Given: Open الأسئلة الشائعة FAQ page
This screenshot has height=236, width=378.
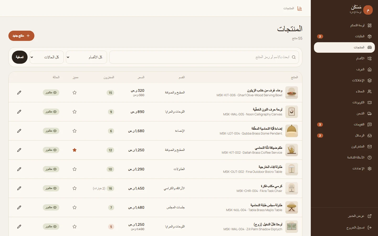Looking at the screenshot, I should 344,158.
